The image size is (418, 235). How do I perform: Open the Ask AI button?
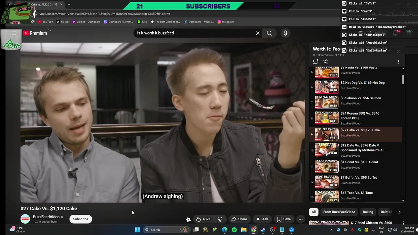coord(262,219)
